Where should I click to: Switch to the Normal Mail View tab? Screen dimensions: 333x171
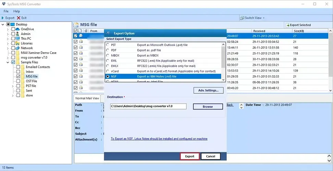87,98
